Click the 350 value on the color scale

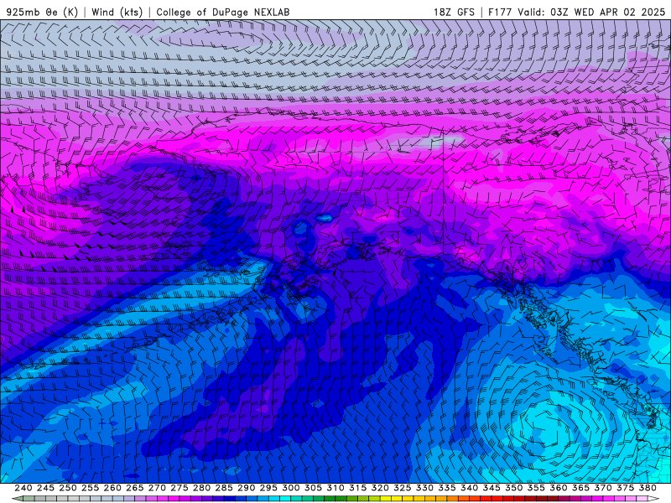tap(513, 488)
